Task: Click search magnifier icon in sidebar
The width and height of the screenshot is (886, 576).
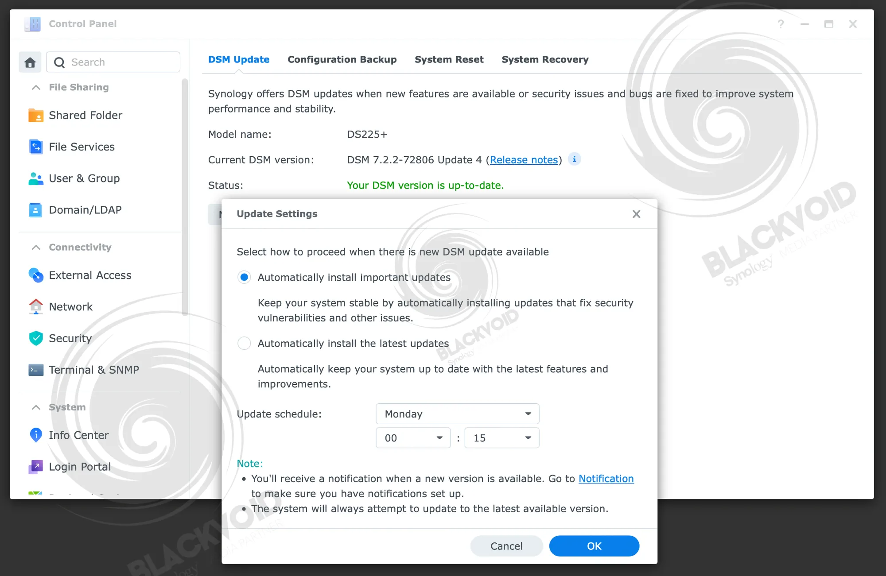Action: 59,62
